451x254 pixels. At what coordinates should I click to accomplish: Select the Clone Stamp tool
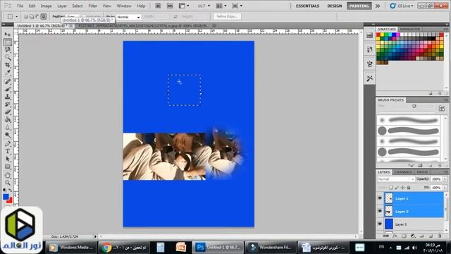pyautogui.click(x=8, y=97)
